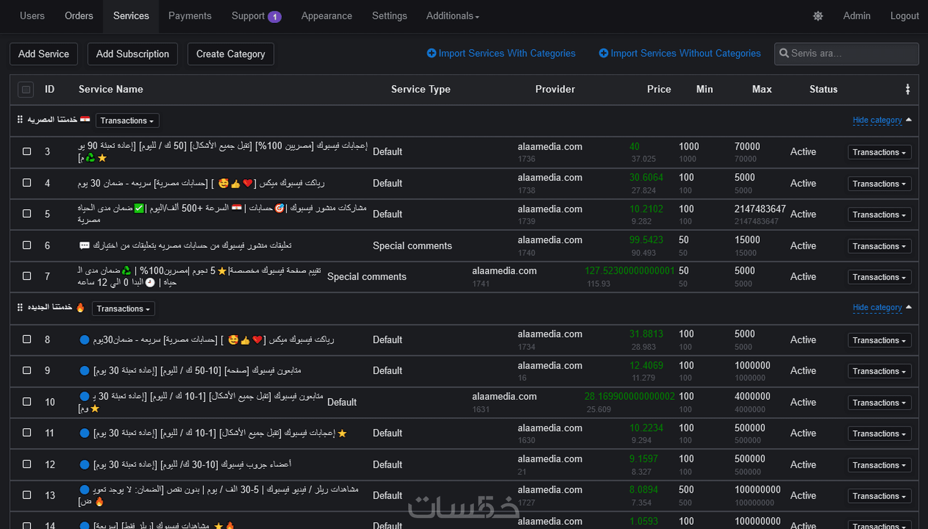Click the Max column header
928x529 pixels.
pos(762,89)
